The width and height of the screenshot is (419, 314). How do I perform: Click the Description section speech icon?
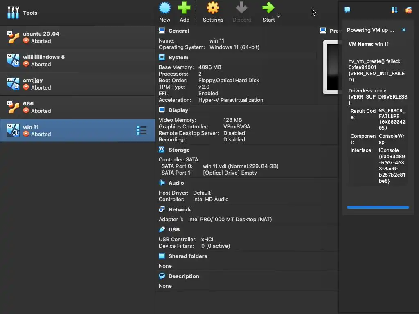tap(162, 276)
